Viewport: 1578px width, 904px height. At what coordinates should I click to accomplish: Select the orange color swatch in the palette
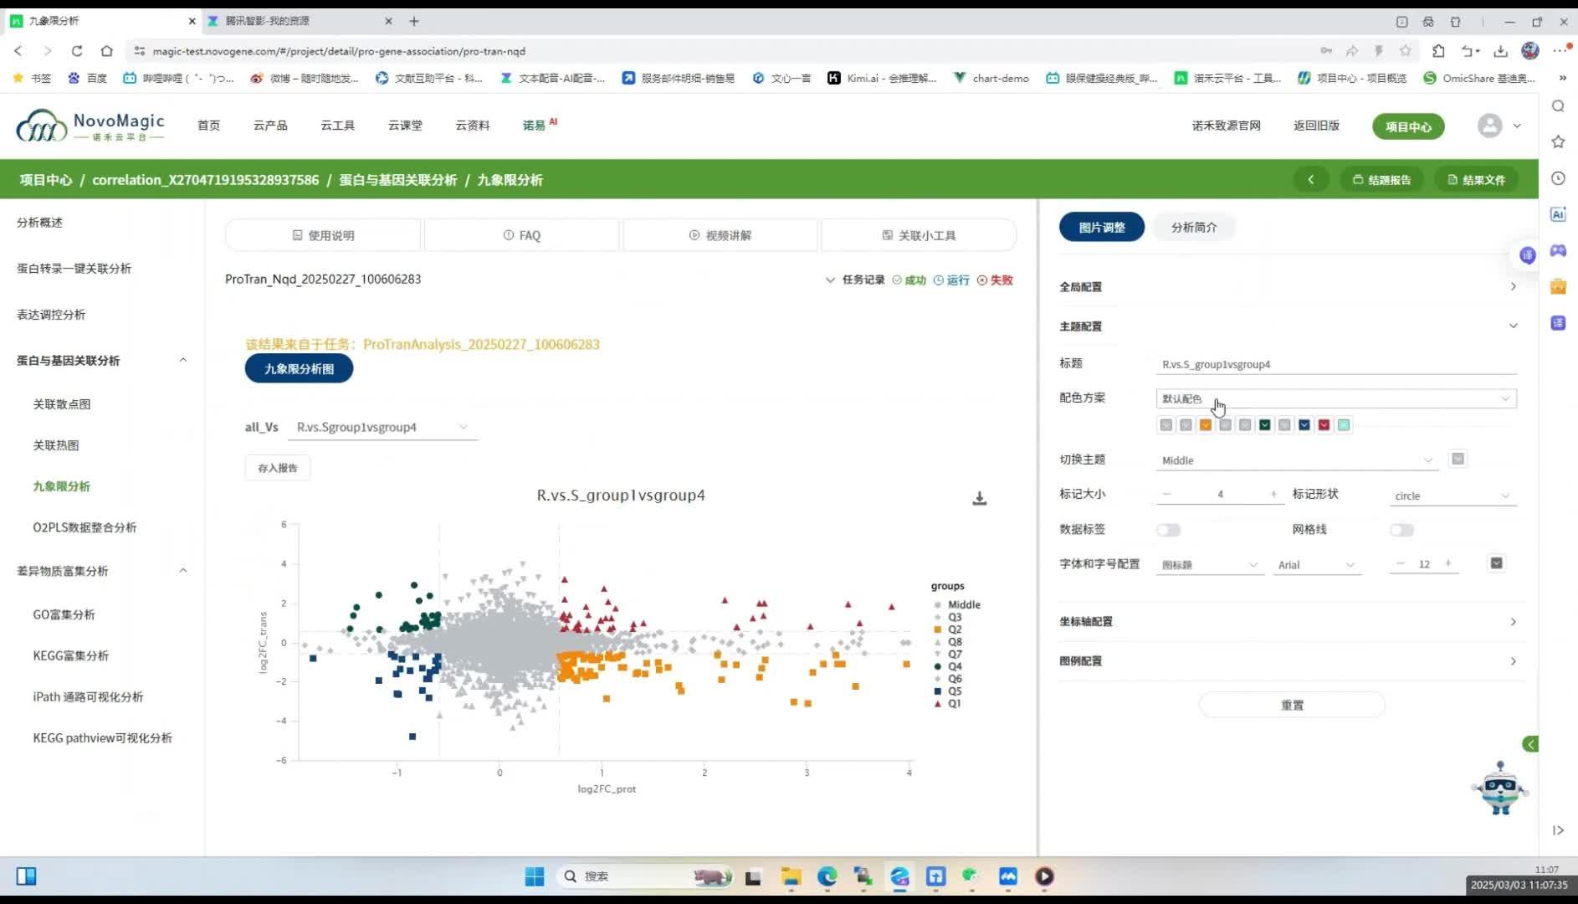coord(1206,425)
